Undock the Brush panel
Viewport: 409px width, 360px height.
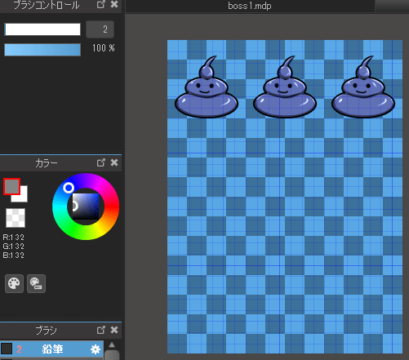coord(101,330)
